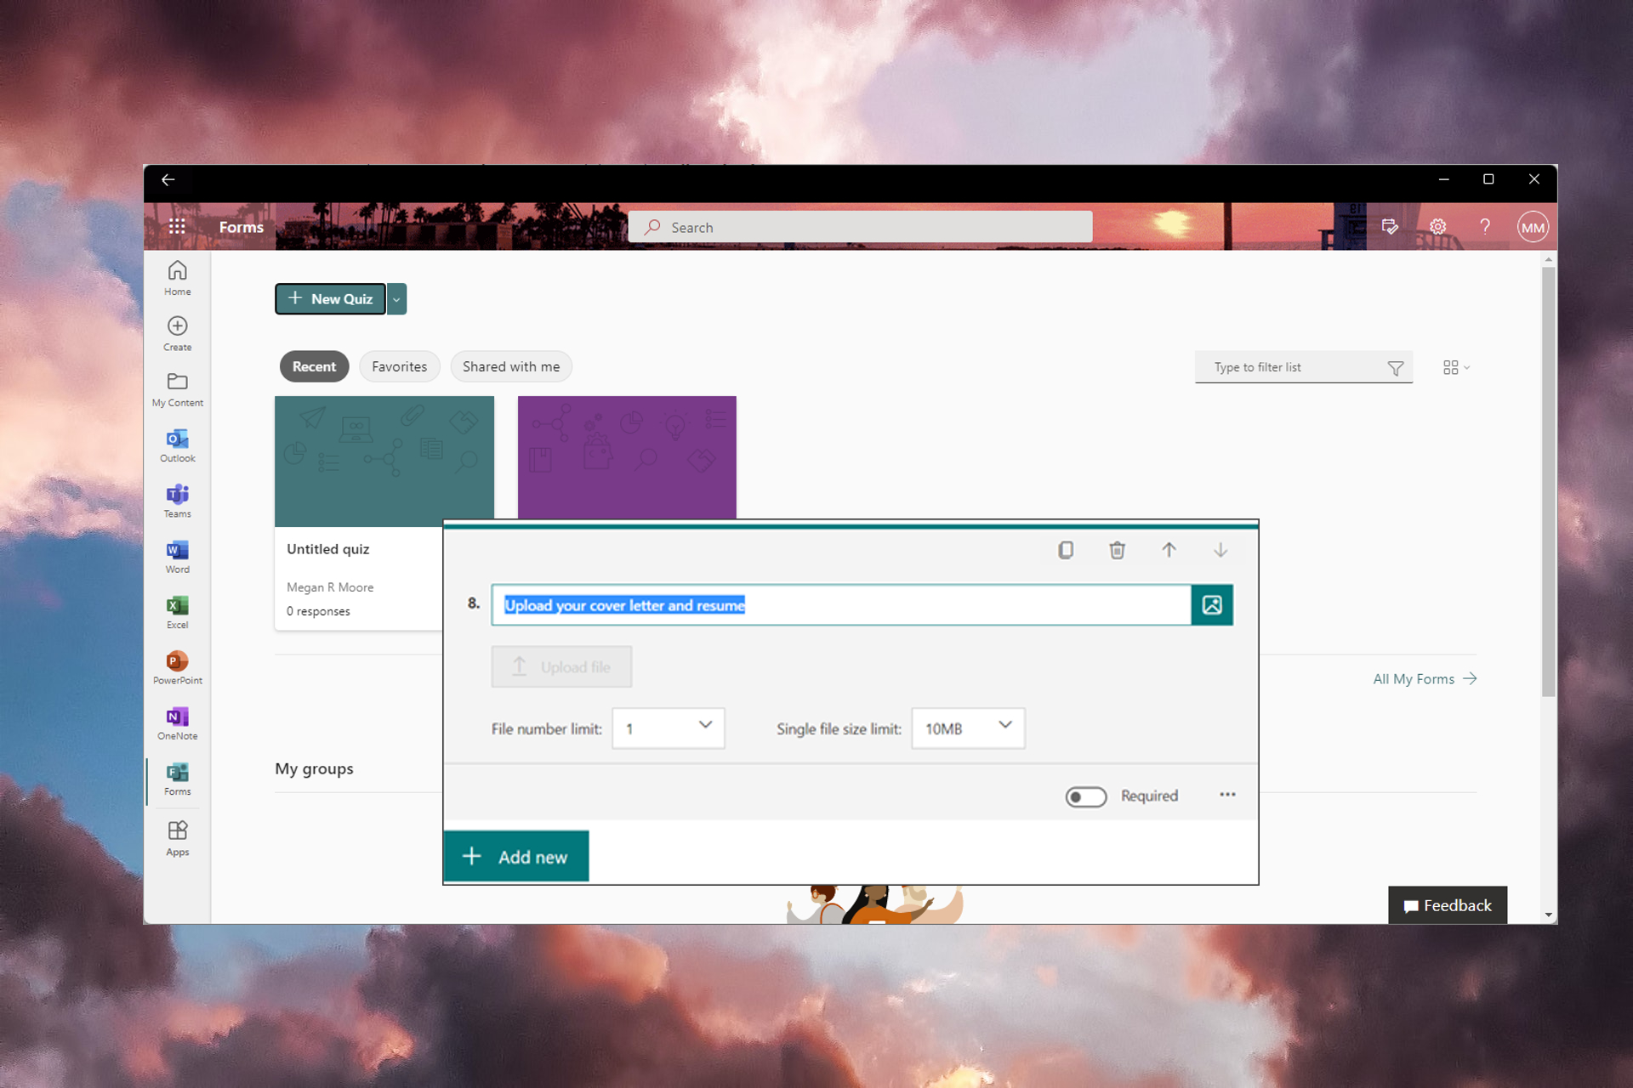This screenshot has height=1088, width=1633.
Task: Open the app launcher grid icon
Action: (x=177, y=227)
